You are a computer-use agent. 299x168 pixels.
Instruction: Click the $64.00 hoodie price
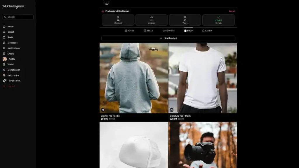[104, 119]
